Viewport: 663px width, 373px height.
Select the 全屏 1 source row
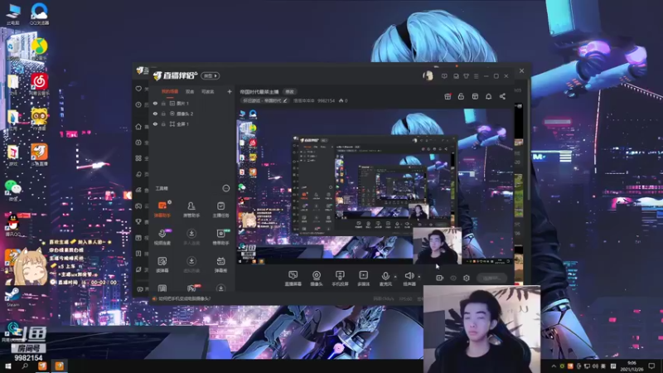[x=192, y=124]
